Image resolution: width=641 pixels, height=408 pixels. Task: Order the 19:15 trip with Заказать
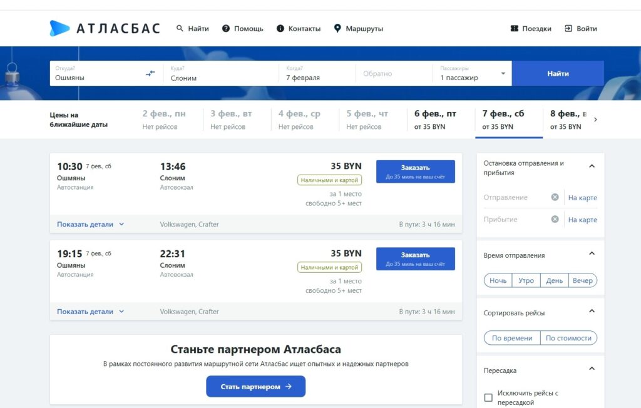coord(416,258)
